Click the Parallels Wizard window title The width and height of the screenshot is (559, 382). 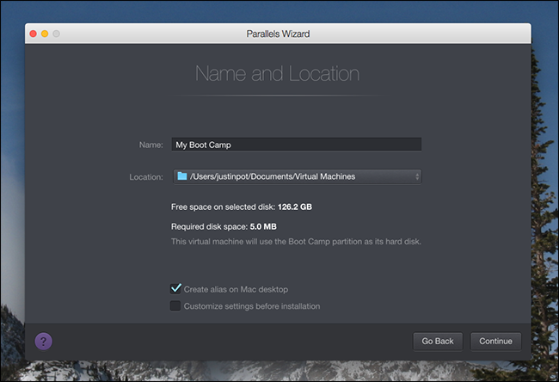coord(278,34)
